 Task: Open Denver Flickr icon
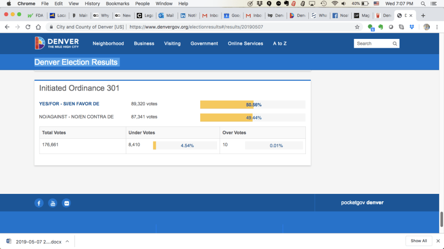point(66,203)
